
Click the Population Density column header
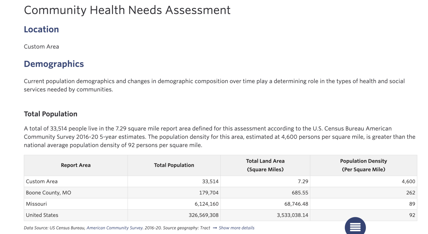tap(363, 165)
